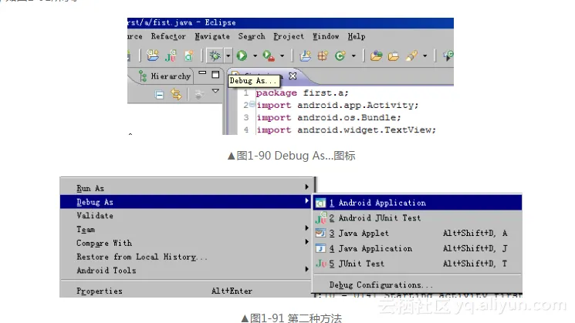
Task: Click the green Run button in toolbar
Action: [x=242, y=56]
